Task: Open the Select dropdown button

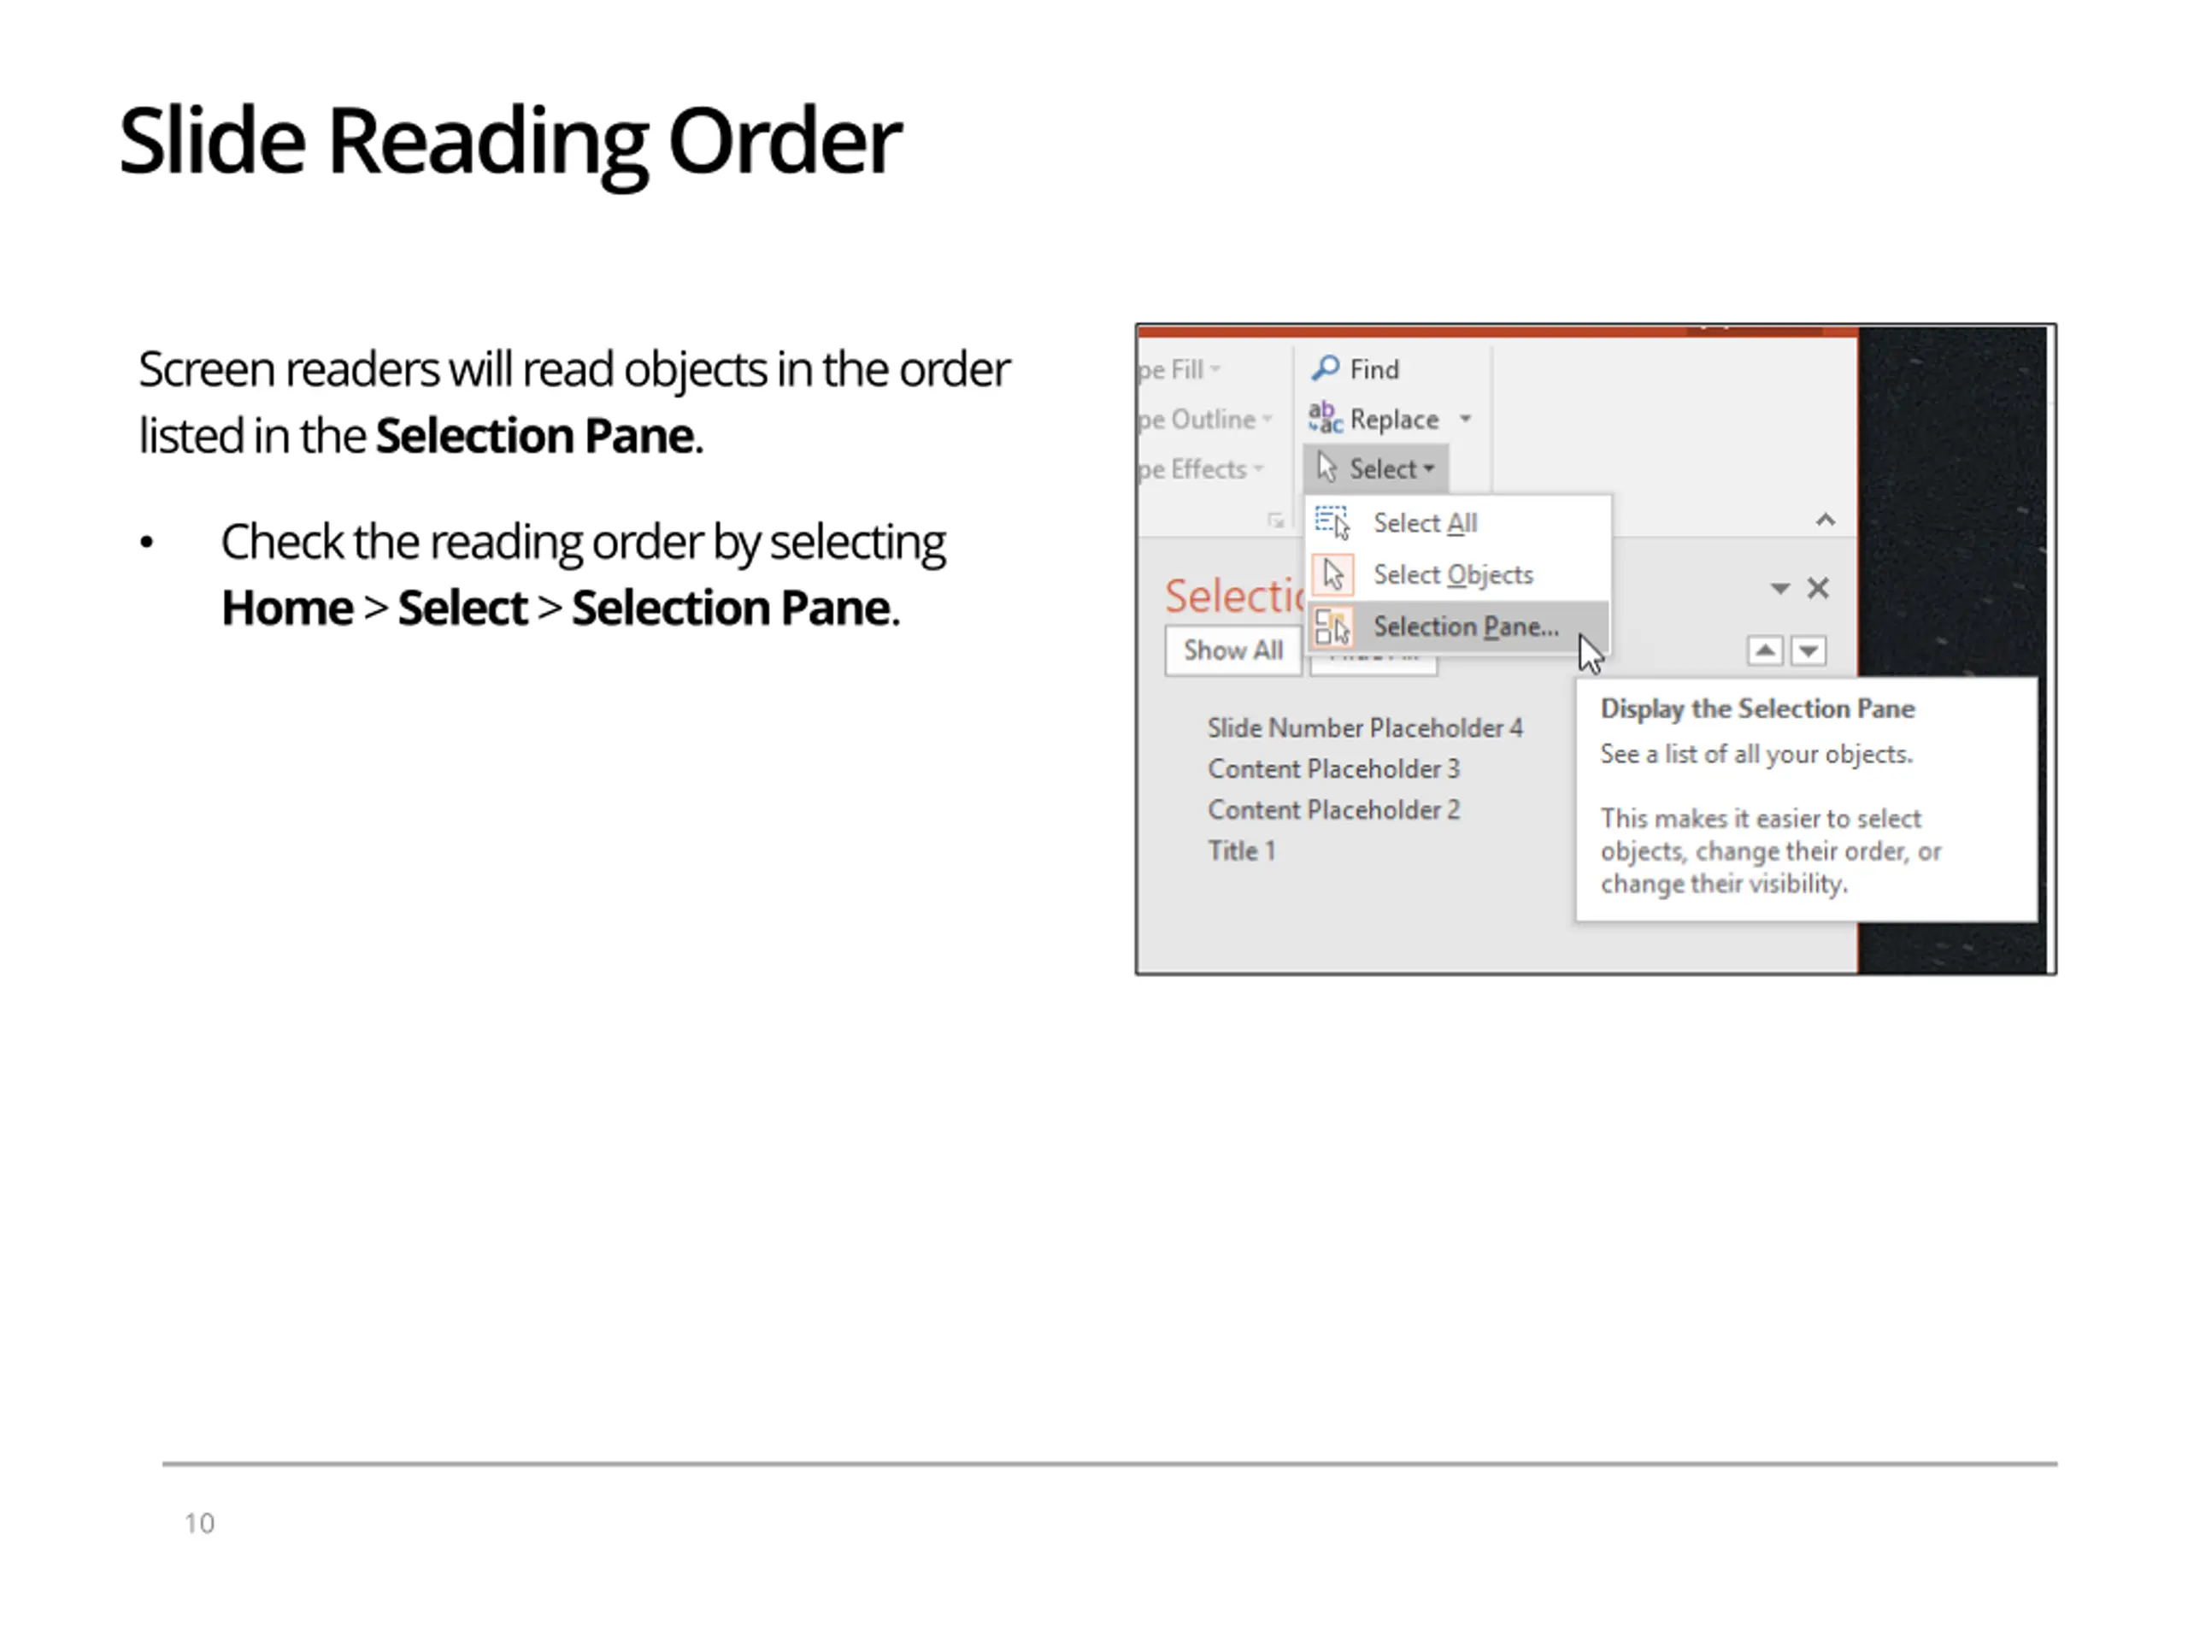Action: pyautogui.click(x=1376, y=469)
